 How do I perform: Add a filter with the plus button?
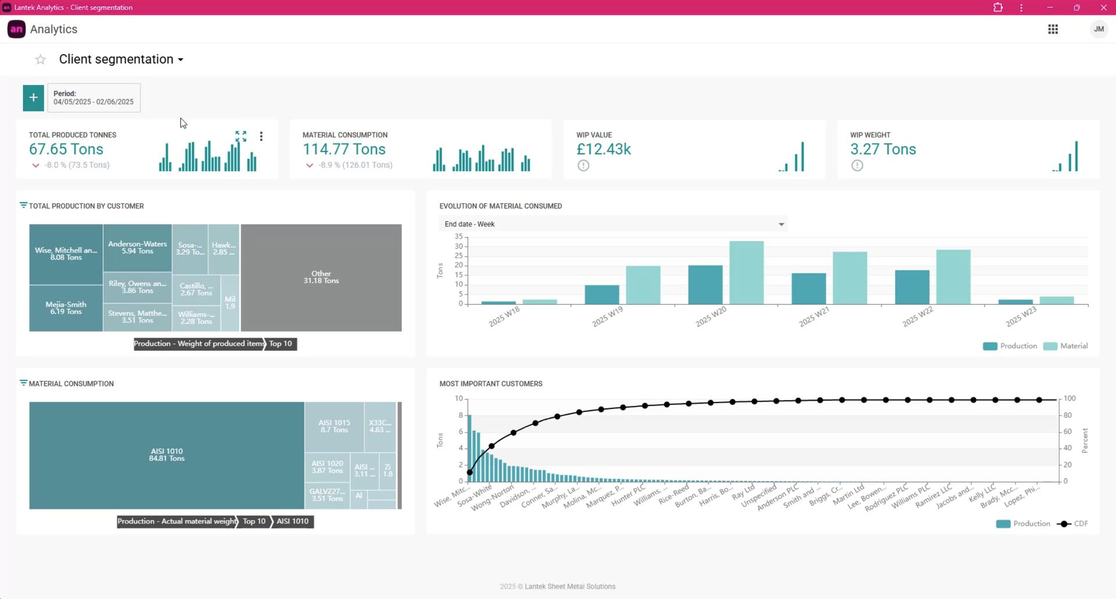tap(34, 98)
